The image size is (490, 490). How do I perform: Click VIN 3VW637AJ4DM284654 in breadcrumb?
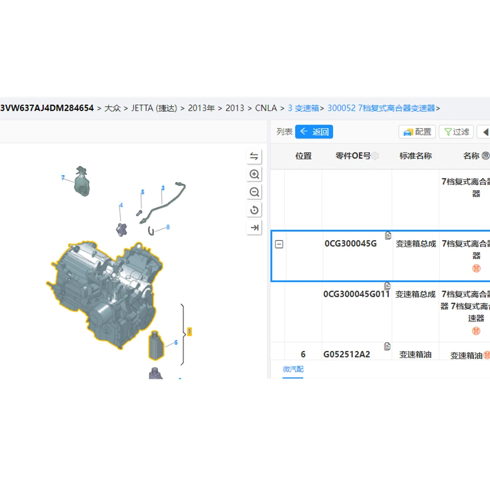click(x=47, y=108)
